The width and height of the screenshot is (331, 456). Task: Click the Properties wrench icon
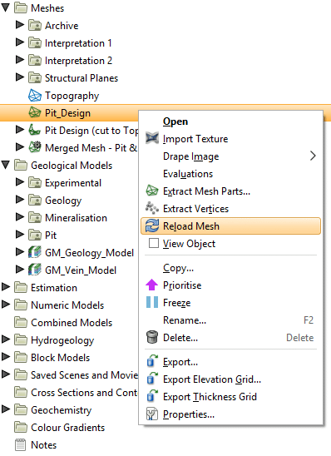tap(152, 414)
